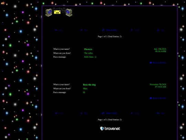Viewport: 186px width, 140px height.
Task: Select the location text 'The valley'
Action: coord(89,53)
